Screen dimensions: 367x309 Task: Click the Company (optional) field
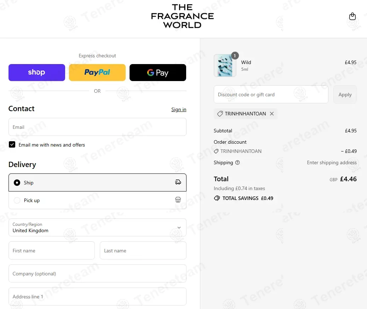point(97,273)
